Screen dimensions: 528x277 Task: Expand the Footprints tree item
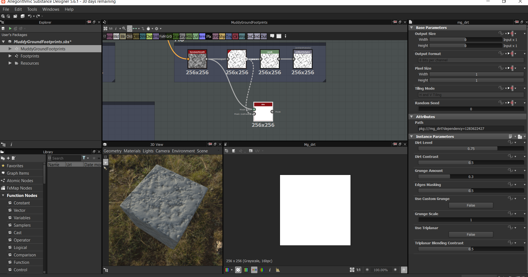[10, 56]
